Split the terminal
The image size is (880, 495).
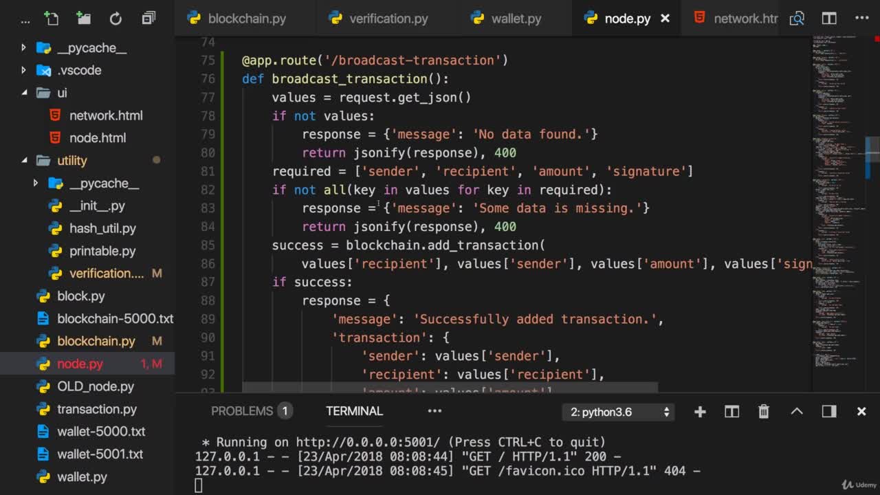[x=731, y=411]
